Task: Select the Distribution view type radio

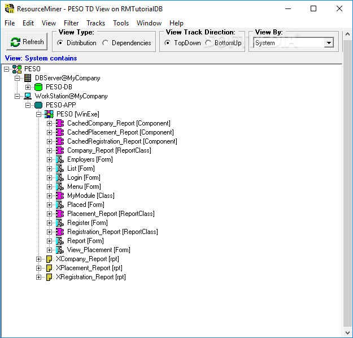Action: 60,43
